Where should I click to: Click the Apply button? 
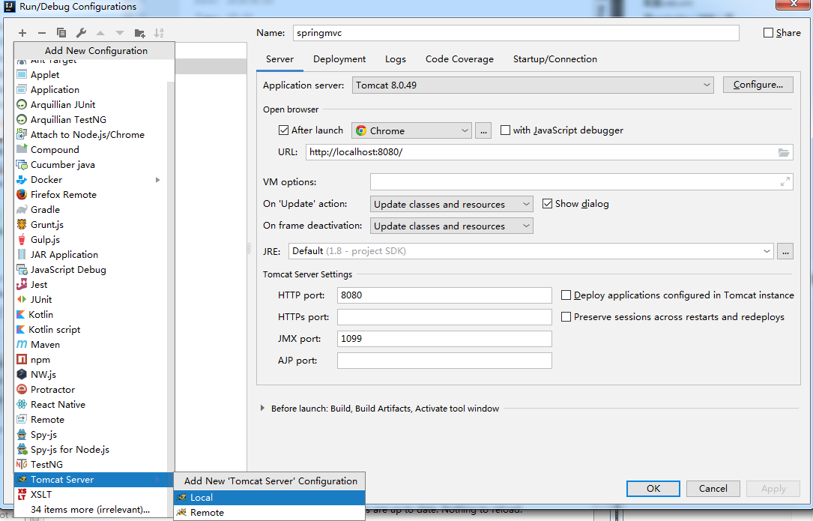773,489
